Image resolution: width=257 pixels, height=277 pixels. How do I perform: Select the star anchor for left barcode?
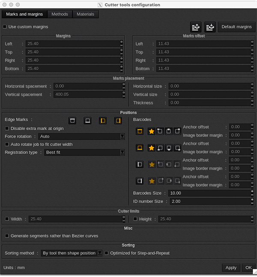pos(152,164)
